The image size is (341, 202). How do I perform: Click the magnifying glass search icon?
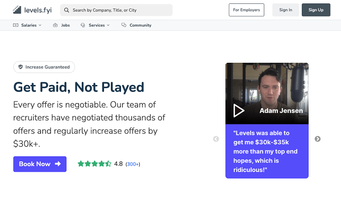(x=66, y=10)
